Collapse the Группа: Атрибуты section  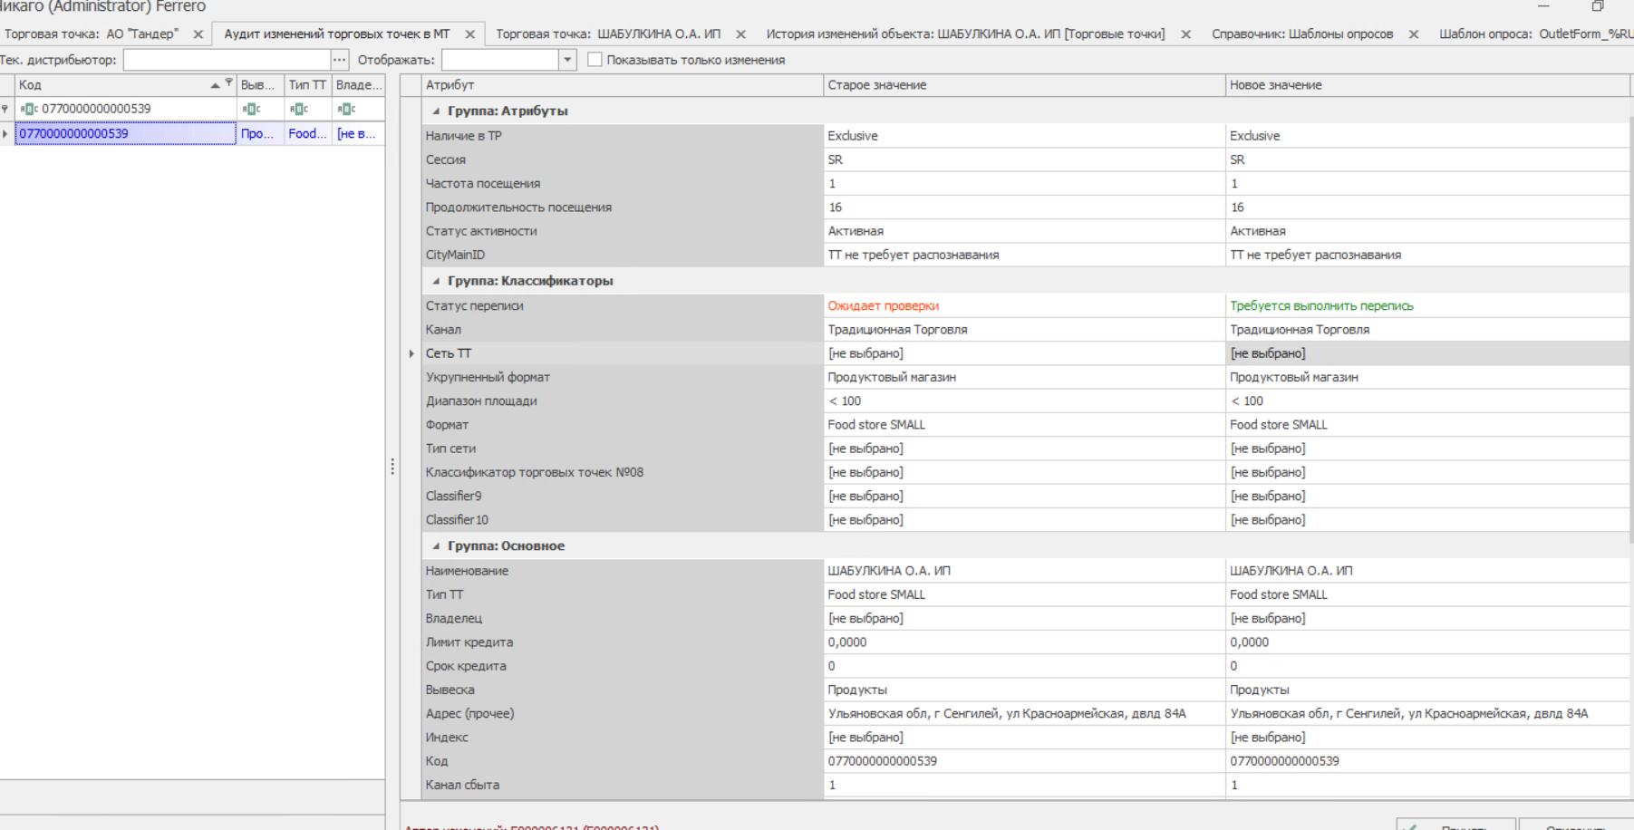click(436, 111)
